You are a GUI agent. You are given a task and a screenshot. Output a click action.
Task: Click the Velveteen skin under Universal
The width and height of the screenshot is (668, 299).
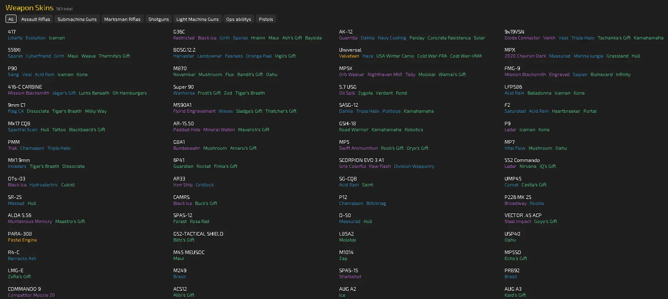pos(349,56)
